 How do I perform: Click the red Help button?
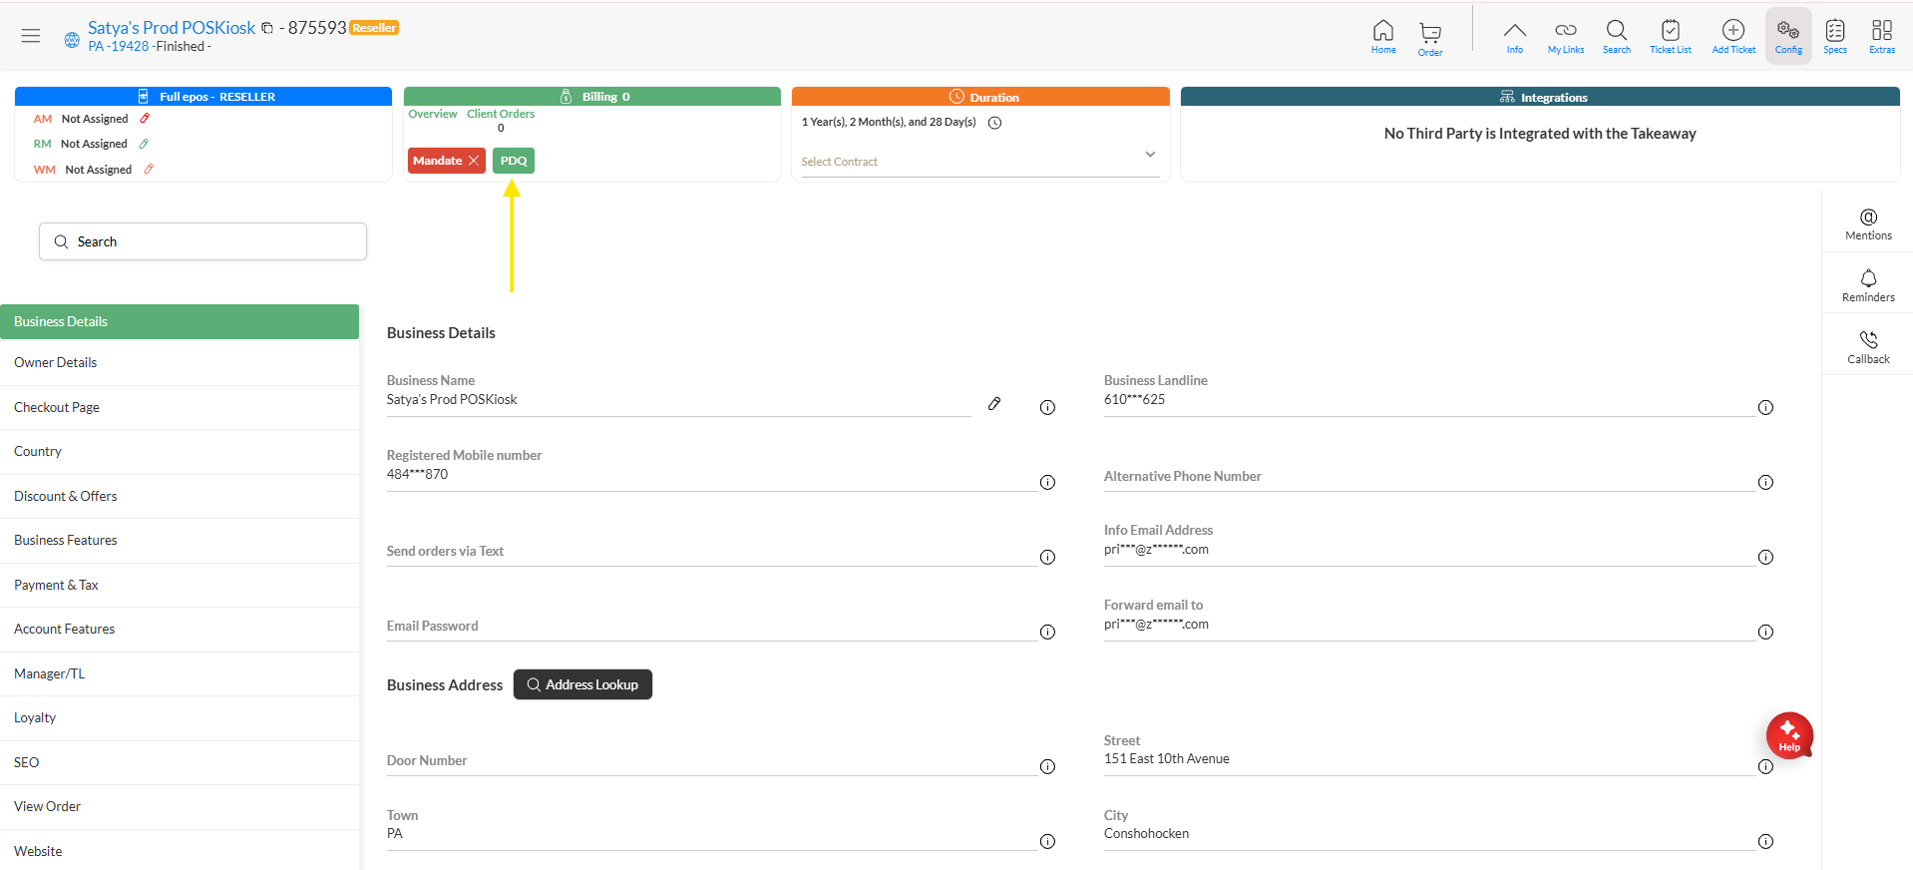point(1788,736)
